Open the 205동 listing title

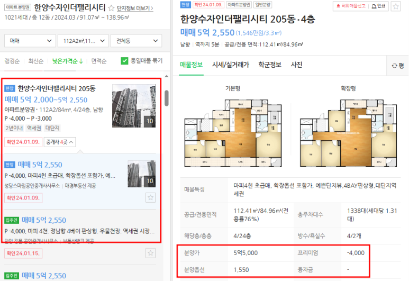tap(57, 88)
